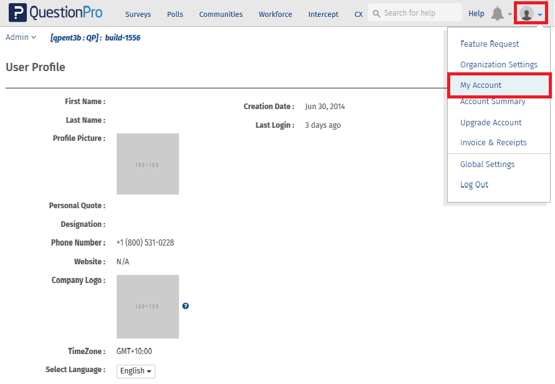Click the user avatar icon
555x384 pixels.
tap(526, 14)
